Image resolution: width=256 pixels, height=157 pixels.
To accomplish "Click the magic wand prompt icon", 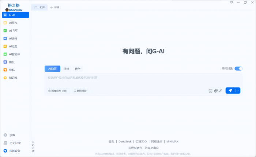I will coord(221,91).
